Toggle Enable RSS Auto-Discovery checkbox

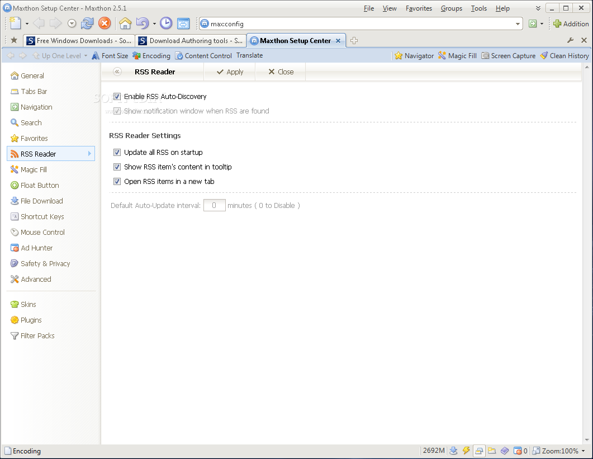pyautogui.click(x=117, y=97)
